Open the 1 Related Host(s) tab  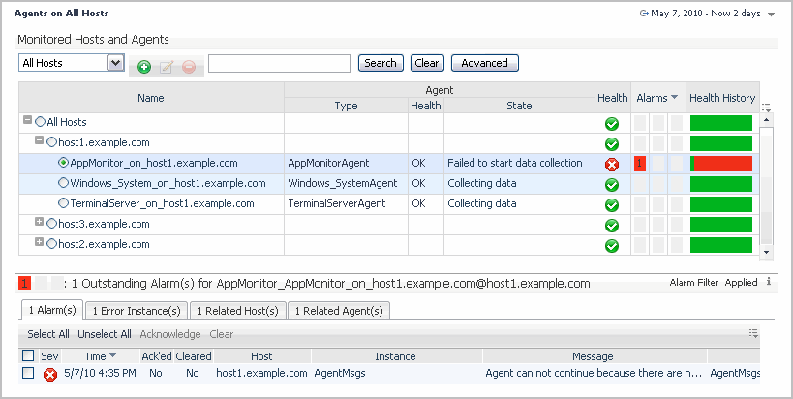click(x=237, y=310)
